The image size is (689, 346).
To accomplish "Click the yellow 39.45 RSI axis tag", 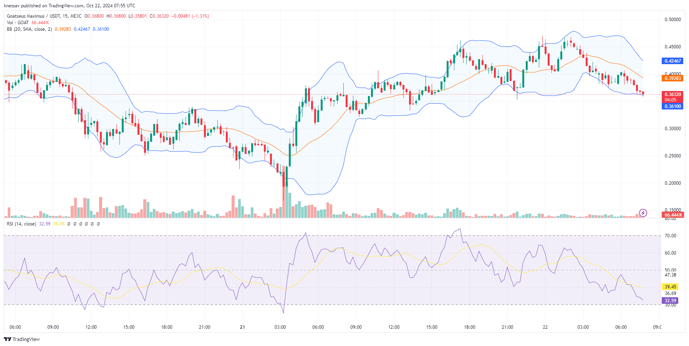I will [x=670, y=287].
